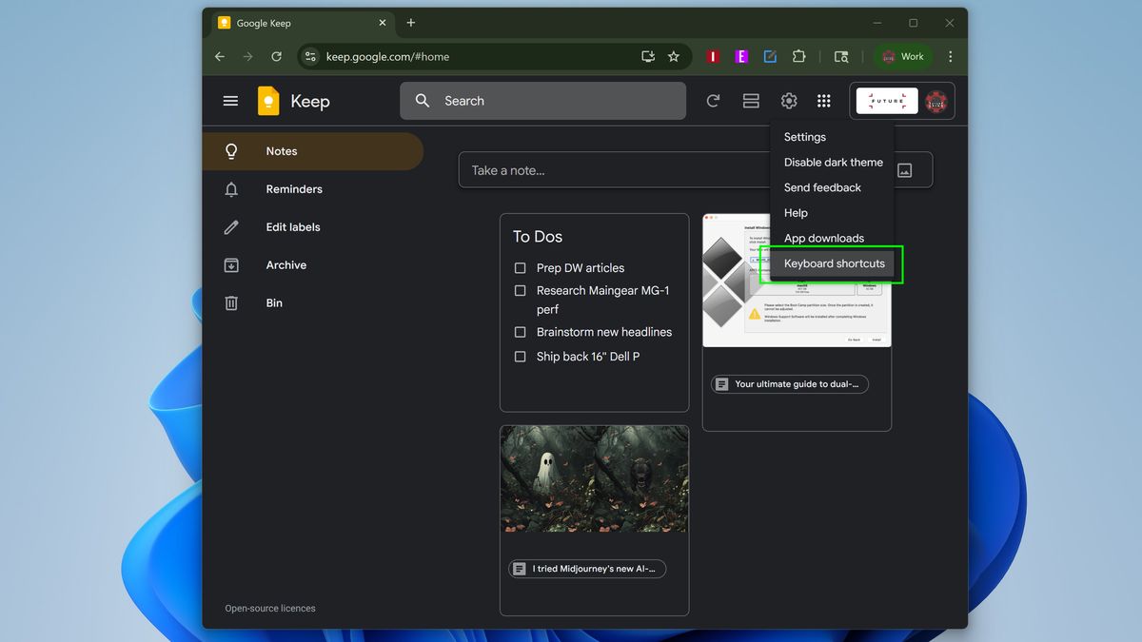The height and width of the screenshot is (642, 1142).
Task: Open the Work profile switcher
Action: tap(902, 57)
